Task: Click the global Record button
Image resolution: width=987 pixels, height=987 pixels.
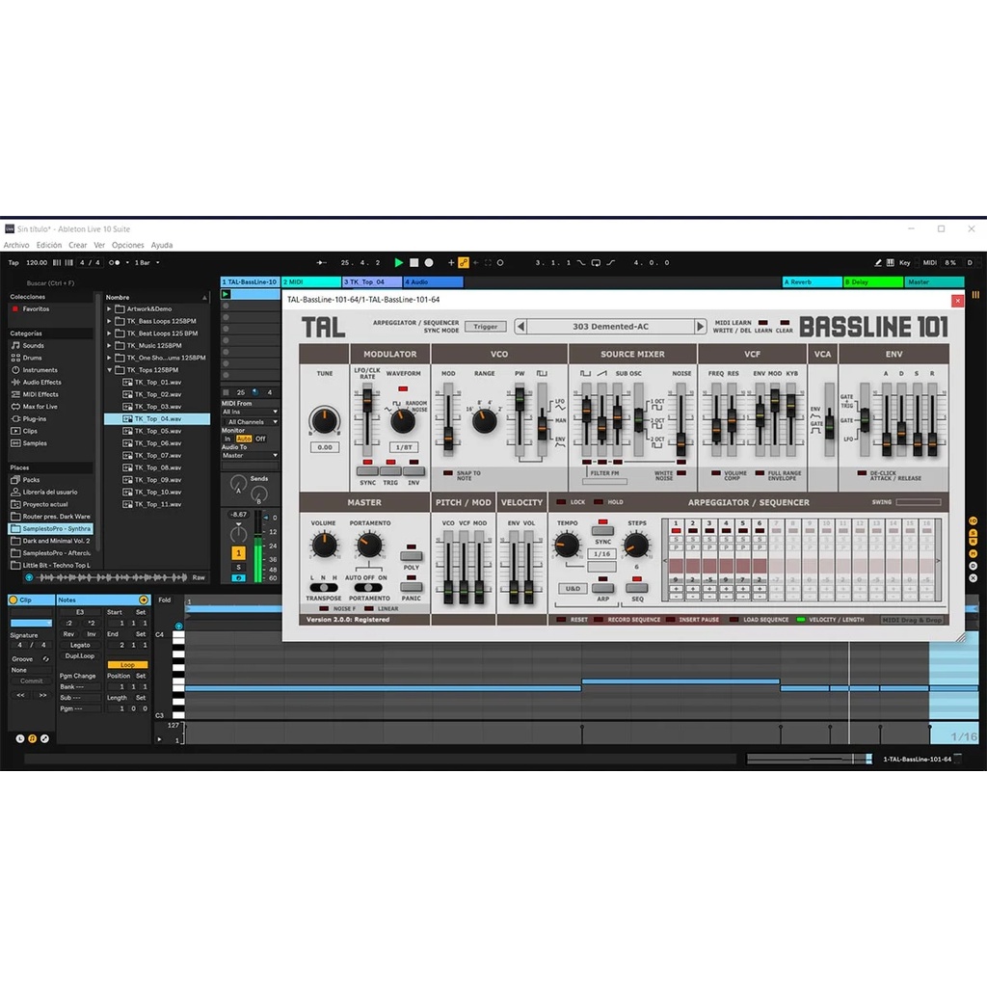Action: pyautogui.click(x=429, y=262)
